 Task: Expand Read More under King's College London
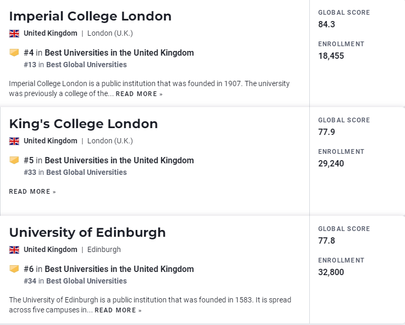pos(32,192)
